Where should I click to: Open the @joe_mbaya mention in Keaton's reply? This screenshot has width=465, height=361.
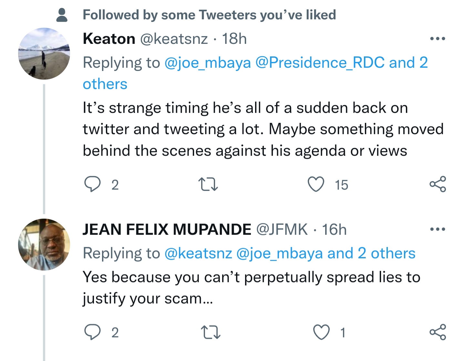pyautogui.click(x=207, y=63)
